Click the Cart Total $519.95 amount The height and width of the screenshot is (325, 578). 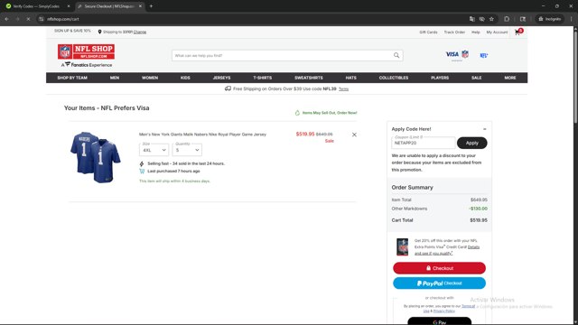479,220
